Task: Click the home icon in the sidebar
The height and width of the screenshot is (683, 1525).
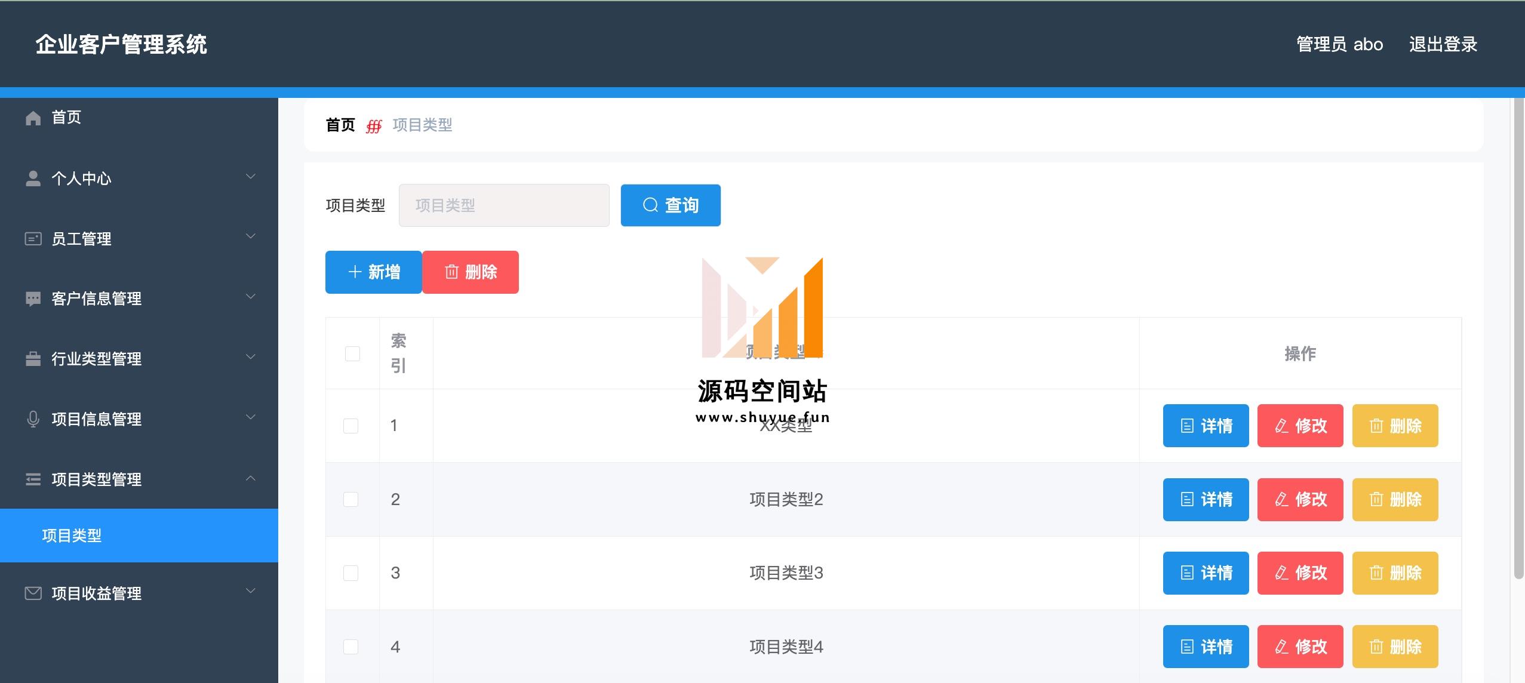Action: tap(33, 118)
